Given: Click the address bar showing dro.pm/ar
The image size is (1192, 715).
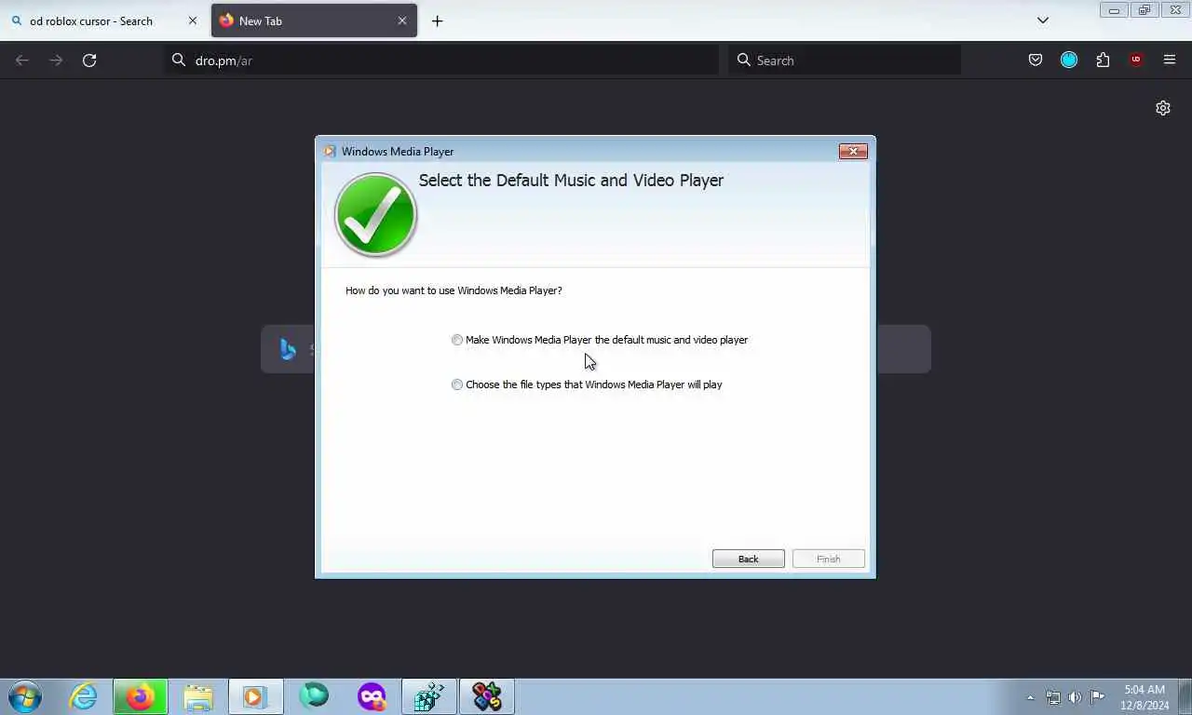Looking at the screenshot, I should [x=442, y=60].
